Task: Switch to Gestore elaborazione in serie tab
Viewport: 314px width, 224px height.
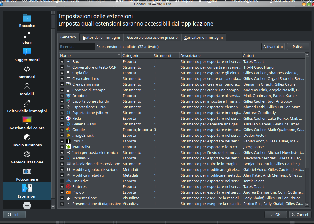Action: click(x=152, y=38)
